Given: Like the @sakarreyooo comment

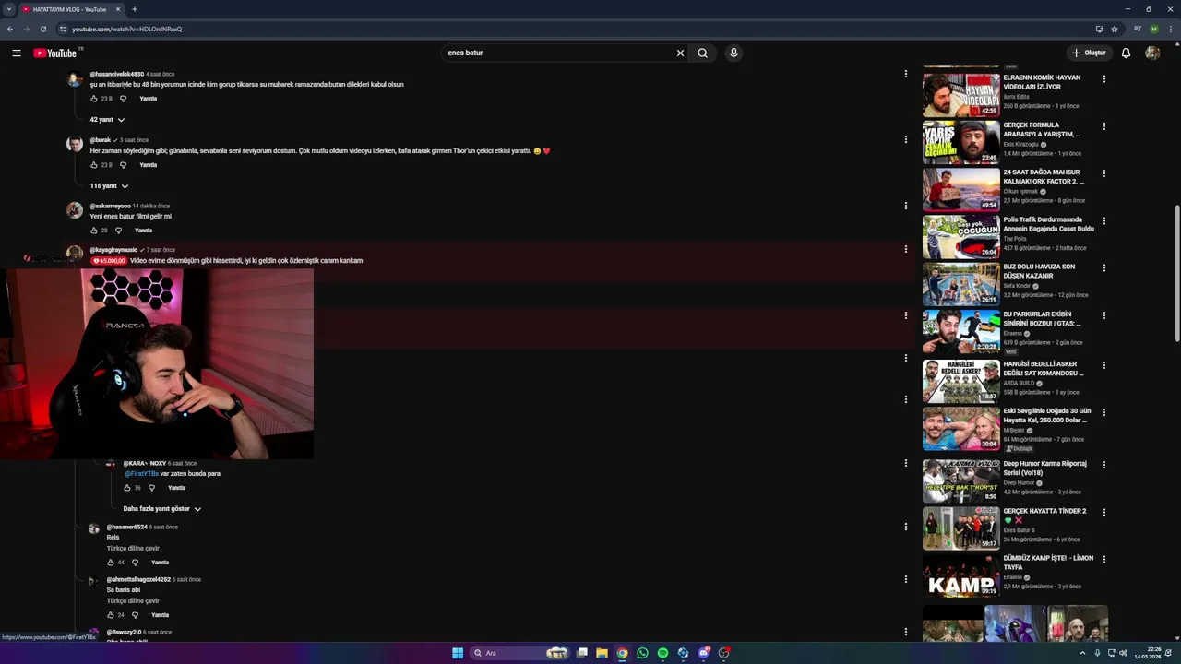Looking at the screenshot, I should click(94, 231).
